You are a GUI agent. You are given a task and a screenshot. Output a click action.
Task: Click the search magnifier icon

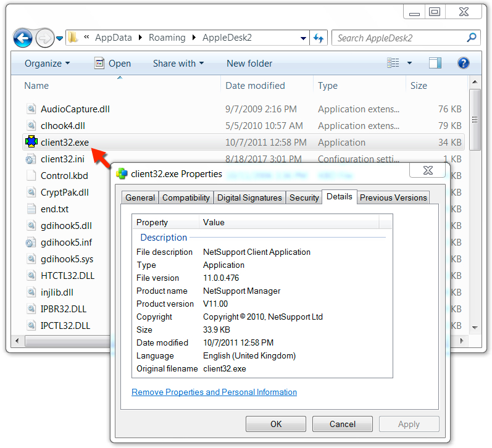472,38
